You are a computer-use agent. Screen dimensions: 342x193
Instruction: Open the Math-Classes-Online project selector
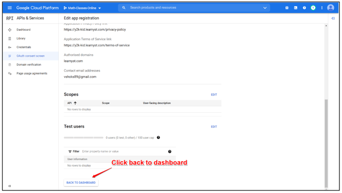click(82, 8)
